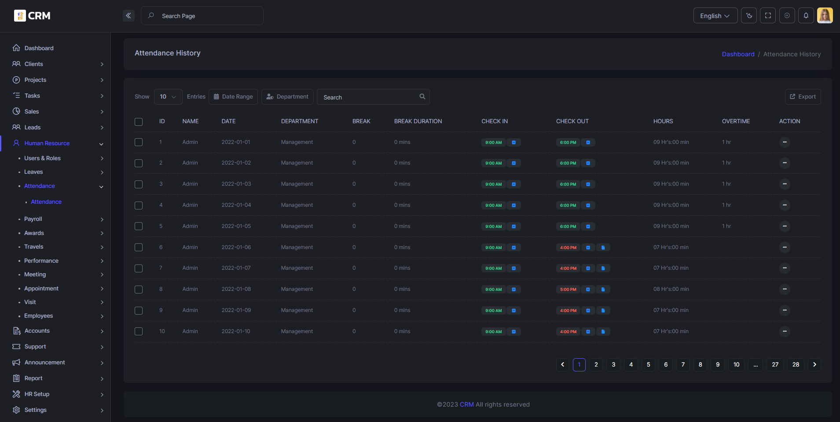Click the search magnifier icon in table search
The width and height of the screenshot is (840, 422).
click(422, 97)
